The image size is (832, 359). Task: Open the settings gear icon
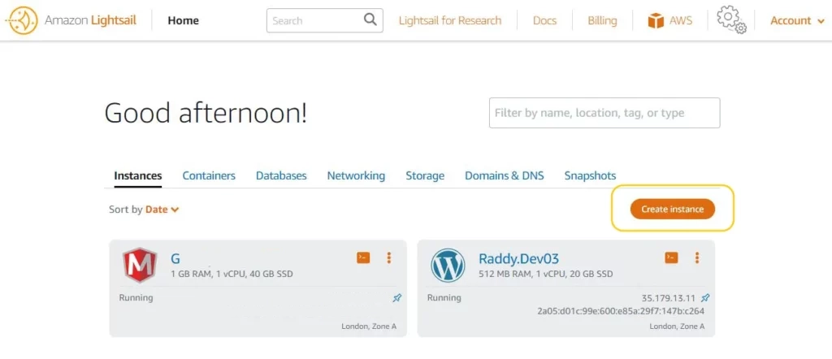click(731, 19)
